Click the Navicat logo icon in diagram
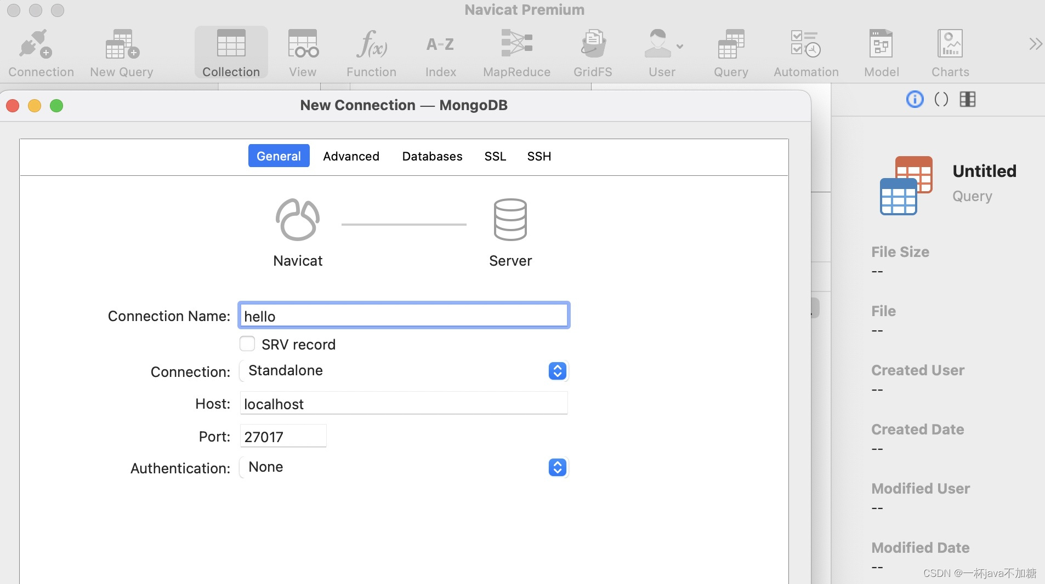The height and width of the screenshot is (584, 1045). pyautogui.click(x=298, y=219)
